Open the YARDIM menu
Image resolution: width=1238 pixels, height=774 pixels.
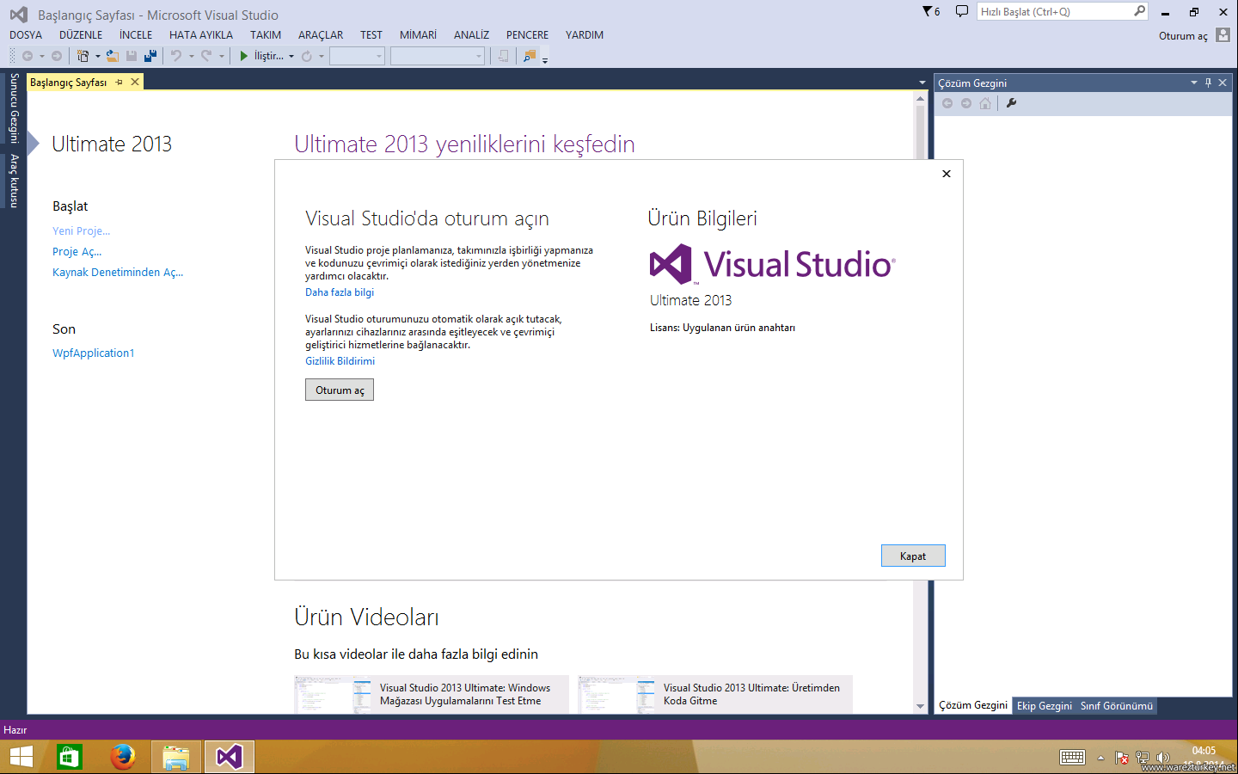(585, 35)
